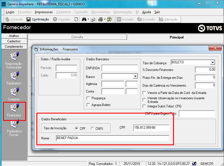Click the CNPJ para Origem Pgto field
This screenshot has height=166, width=224.
(197, 114)
